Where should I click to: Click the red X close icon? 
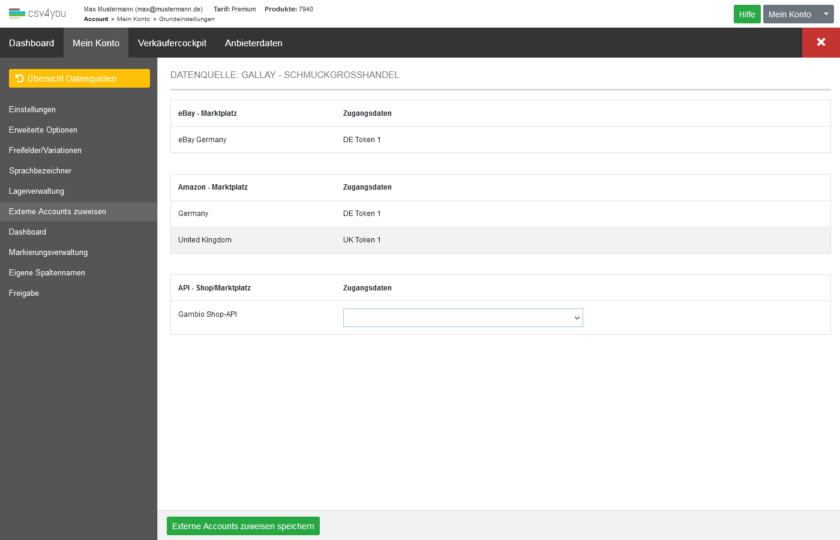821,42
